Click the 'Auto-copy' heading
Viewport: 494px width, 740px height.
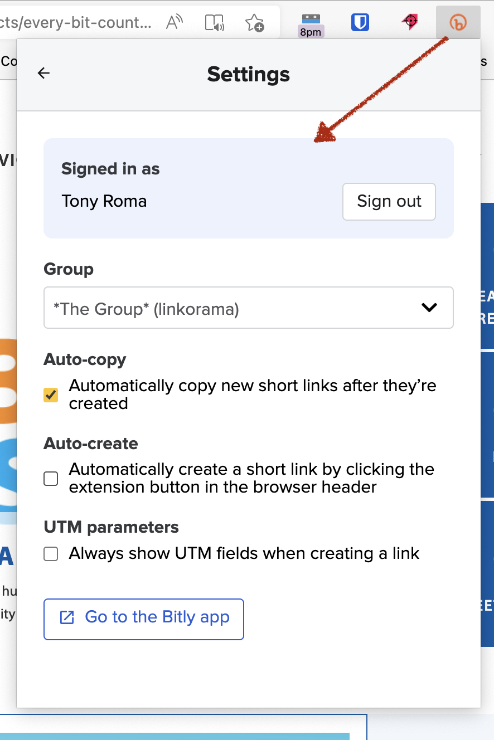pos(85,359)
